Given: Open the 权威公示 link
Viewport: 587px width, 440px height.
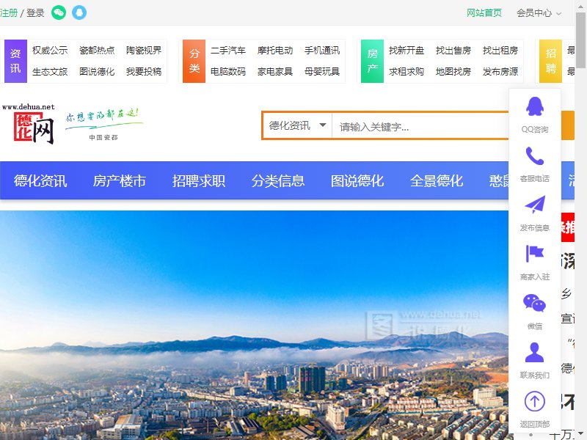Looking at the screenshot, I should [x=50, y=50].
